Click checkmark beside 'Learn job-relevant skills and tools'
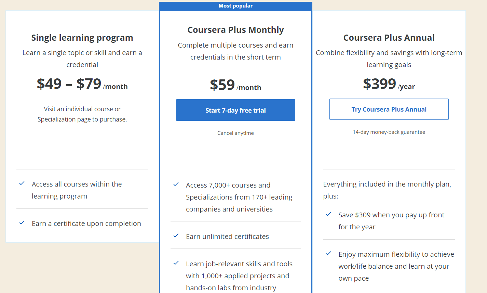This screenshot has width=487, height=293. pyautogui.click(x=176, y=263)
